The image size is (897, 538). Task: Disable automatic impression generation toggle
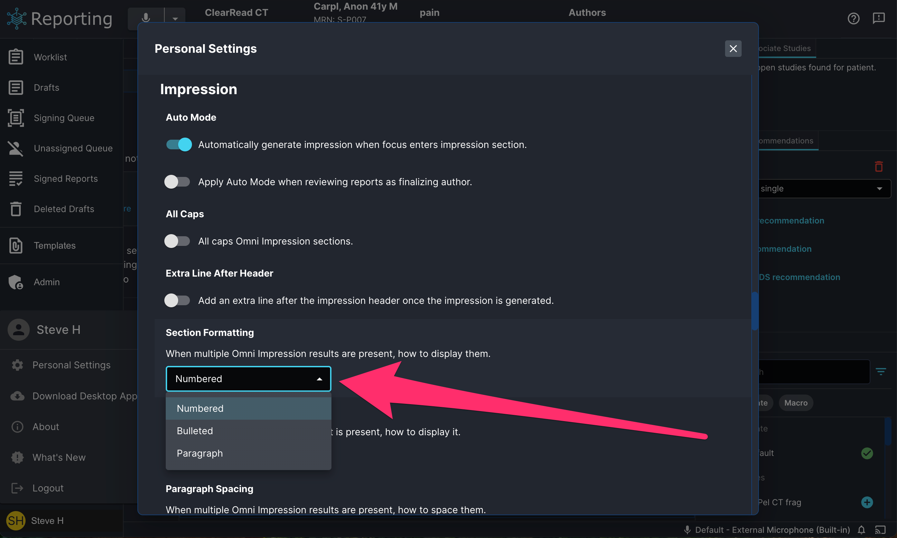coord(179,144)
